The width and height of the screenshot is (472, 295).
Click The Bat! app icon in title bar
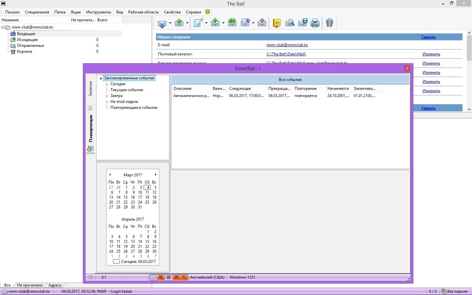point(3,4)
